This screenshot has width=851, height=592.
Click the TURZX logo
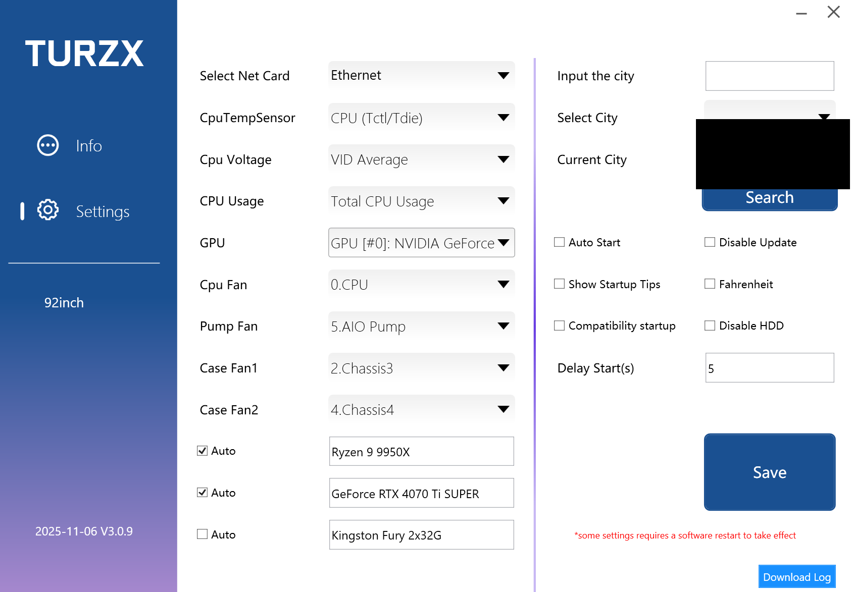coord(84,53)
